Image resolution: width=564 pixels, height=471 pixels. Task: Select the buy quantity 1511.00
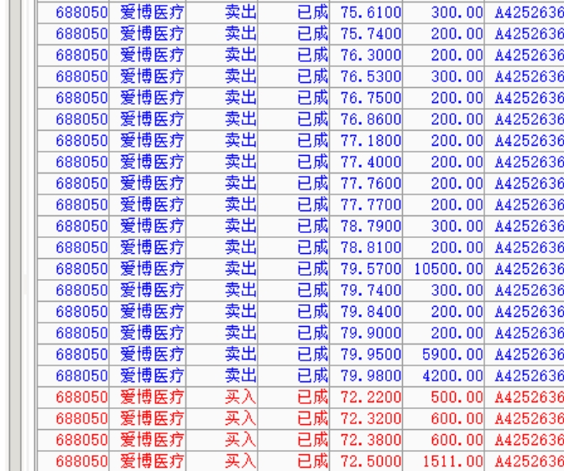(x=453, y=461)
